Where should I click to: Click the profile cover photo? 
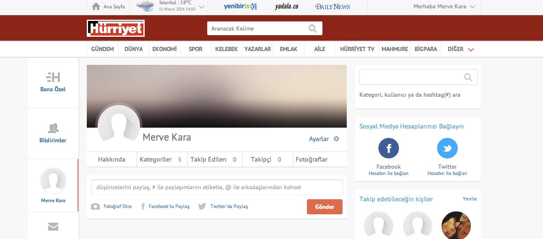pyautogui.click(x=217, y=96)
